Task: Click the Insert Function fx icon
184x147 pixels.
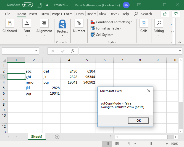Action: [73, 51]
